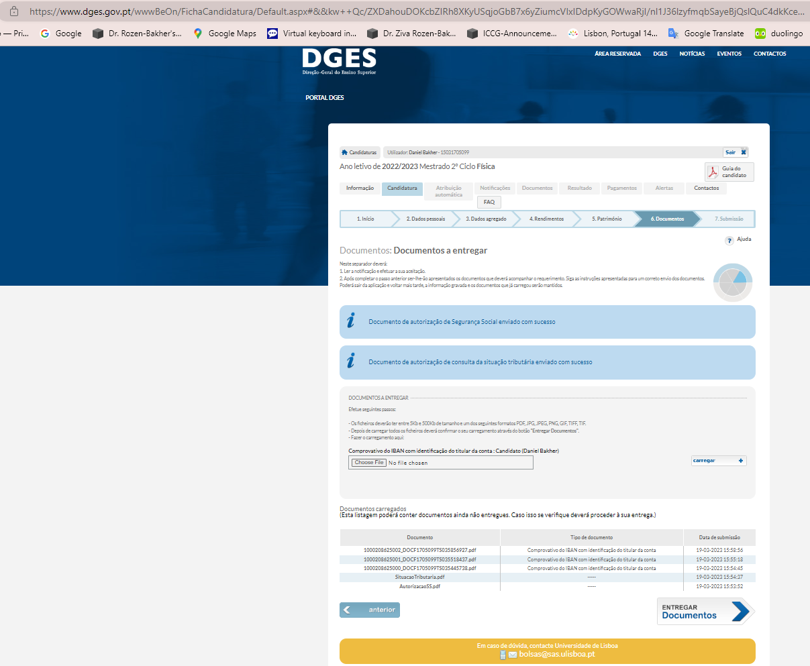Open the ICCG-Announcement bookmark
The height and width of the screenshot is (666, 810).
[512, 33]
